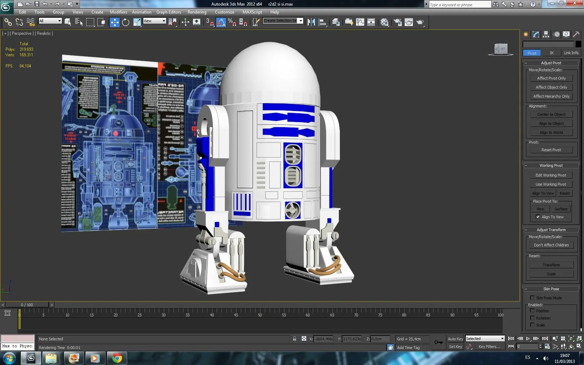This screenshot has height=365, width=584.
Task: Switch to the Motion command panel
Action: (557, 34)
